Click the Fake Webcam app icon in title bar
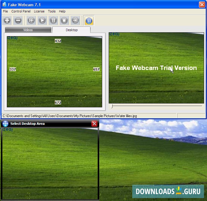 pyautogui.click(x=4, y=5)
